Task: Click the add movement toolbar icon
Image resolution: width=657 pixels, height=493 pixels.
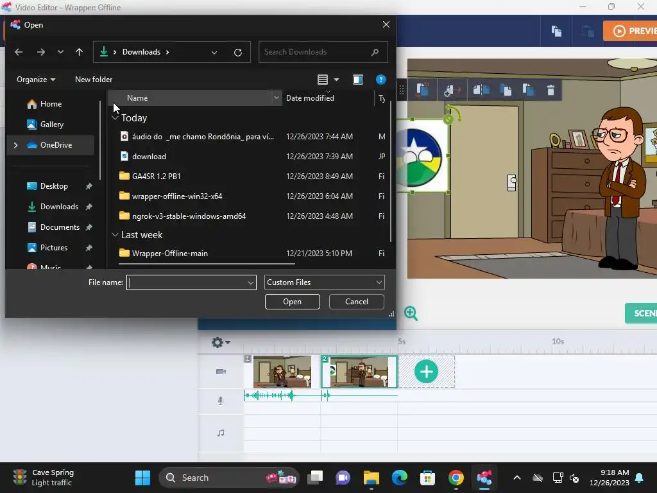Action: [x=452, y=90]
